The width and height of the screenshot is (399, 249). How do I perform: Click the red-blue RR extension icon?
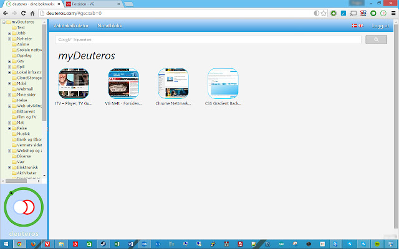(x=363, y=13)
